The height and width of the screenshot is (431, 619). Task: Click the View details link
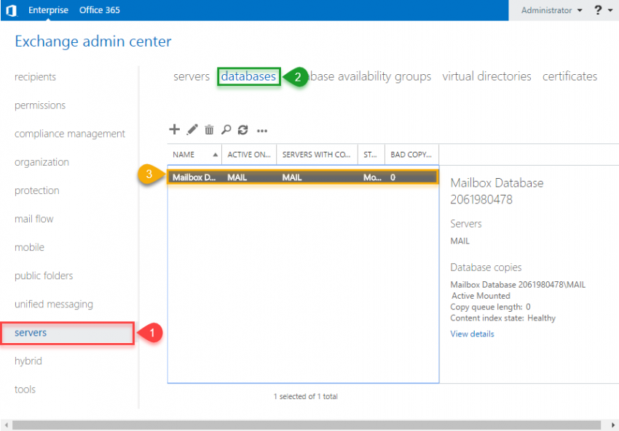[x=472, y=334]
